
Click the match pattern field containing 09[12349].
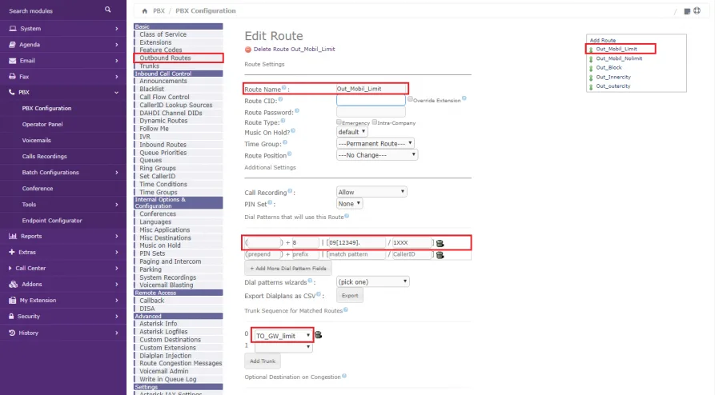356,243
